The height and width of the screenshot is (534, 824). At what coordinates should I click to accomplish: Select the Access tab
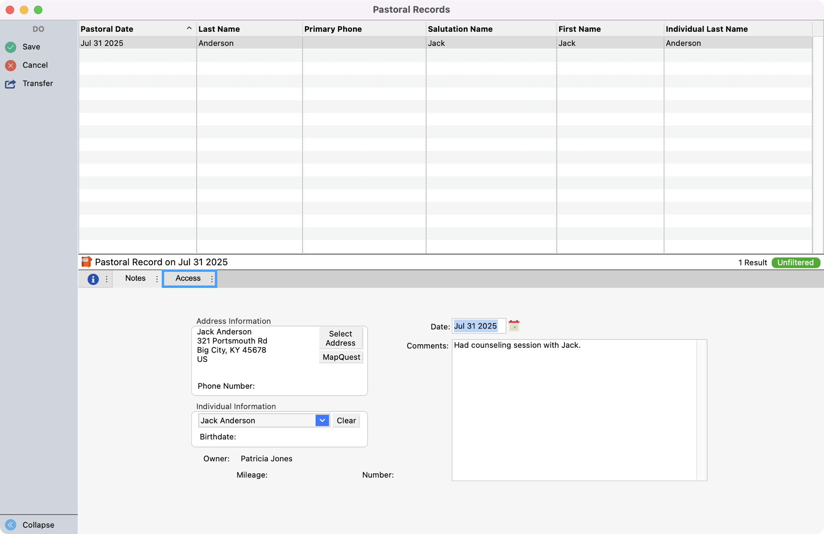click(187, 278)
